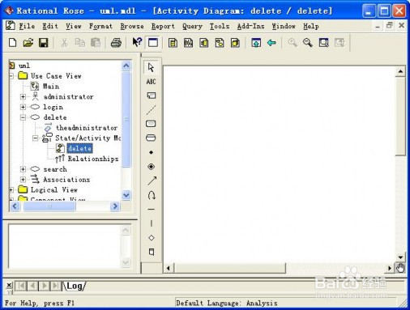The image size is (410, 310).
Task: Zoom out using magnifier icon
Action: pyautogui.click(x=308, y=43)
